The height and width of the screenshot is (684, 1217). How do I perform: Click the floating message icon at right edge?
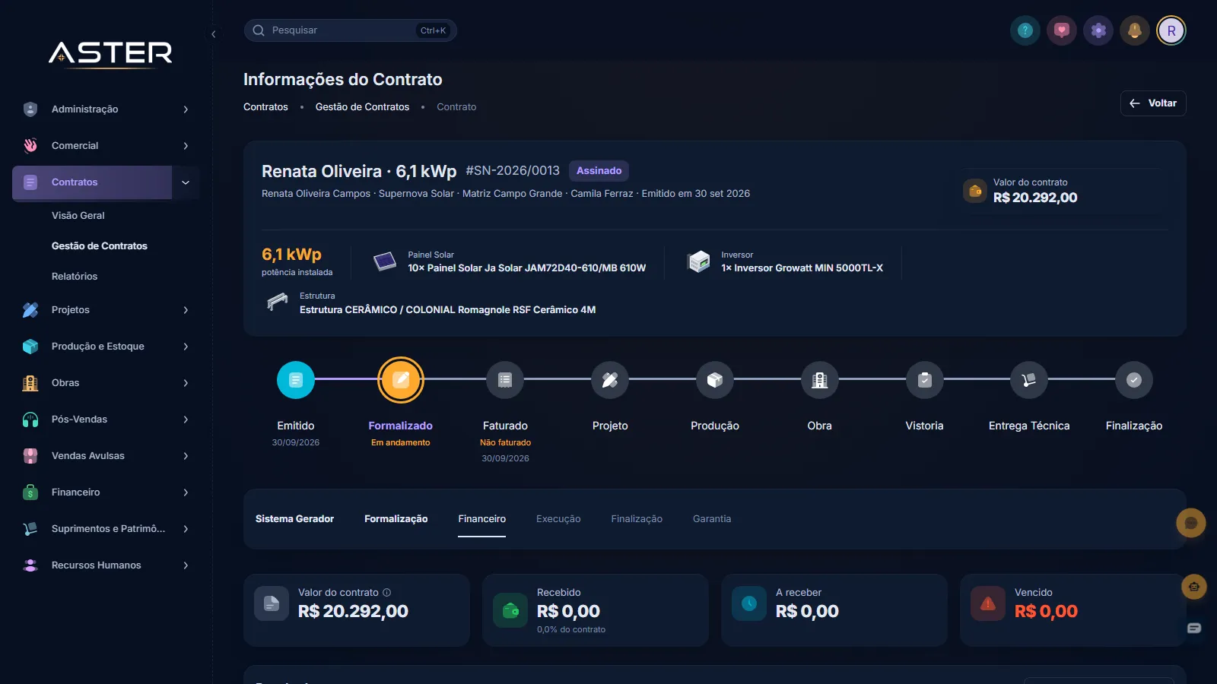[1194, 628]
